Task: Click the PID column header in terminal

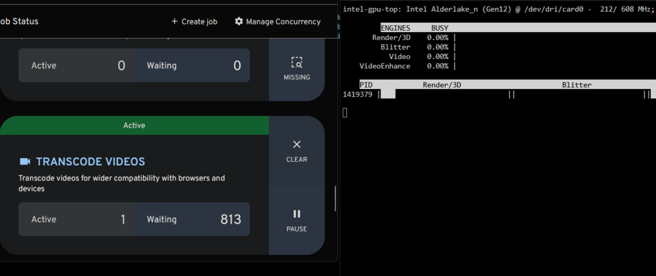Action: (x=366, y=85)
